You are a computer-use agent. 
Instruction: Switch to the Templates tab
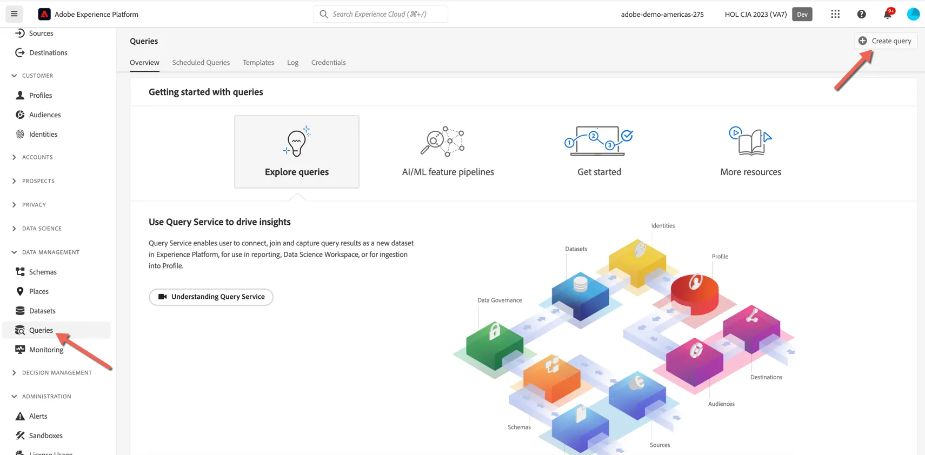(258, 63)
